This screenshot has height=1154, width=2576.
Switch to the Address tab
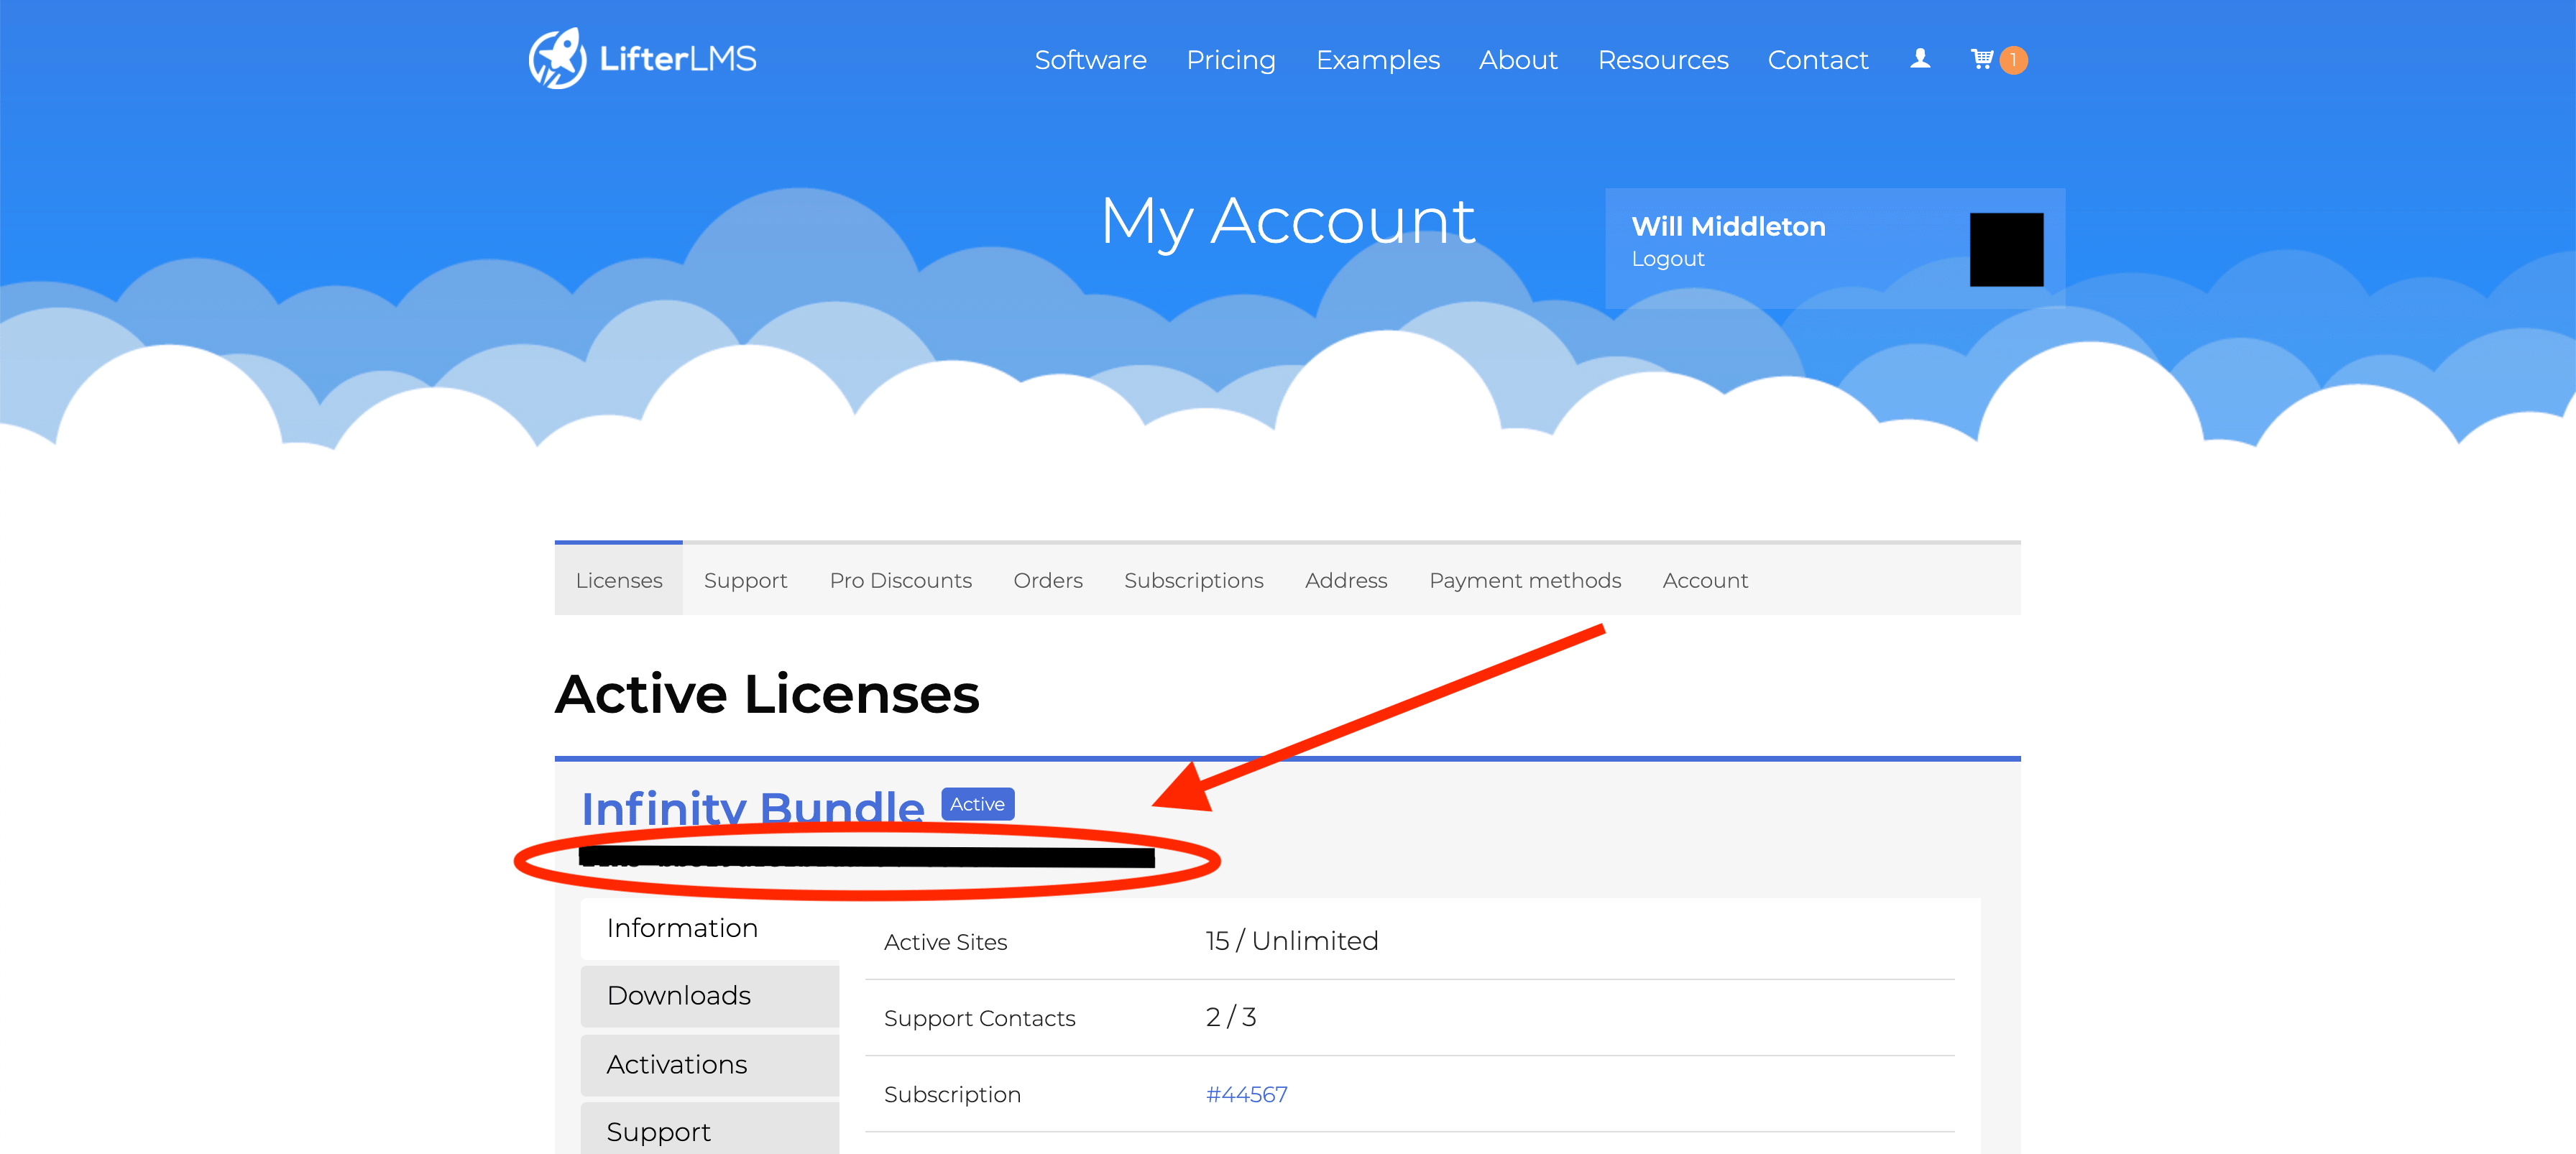1345,580
